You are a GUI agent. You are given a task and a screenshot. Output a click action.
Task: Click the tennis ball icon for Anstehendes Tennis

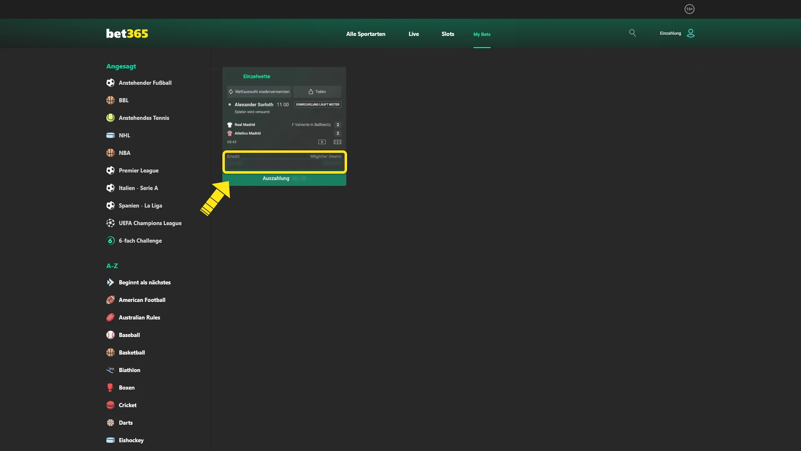click(x=110, y=118)
